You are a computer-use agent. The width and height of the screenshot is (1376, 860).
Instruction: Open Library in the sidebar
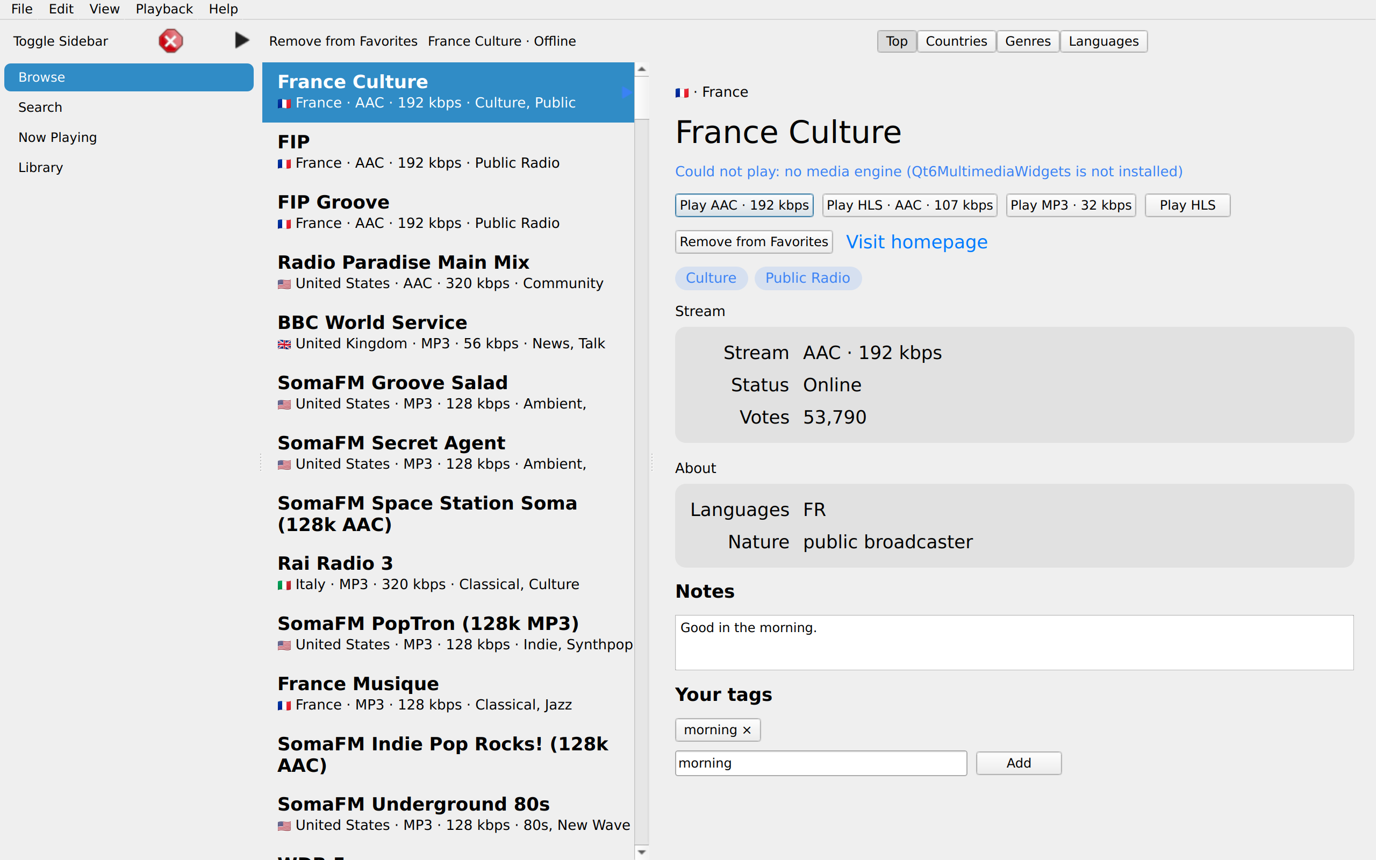(x=128, y=167)
